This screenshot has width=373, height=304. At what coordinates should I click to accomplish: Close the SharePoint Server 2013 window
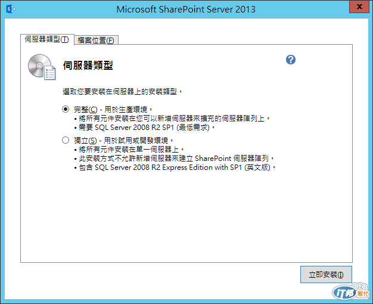click(359, 7)
